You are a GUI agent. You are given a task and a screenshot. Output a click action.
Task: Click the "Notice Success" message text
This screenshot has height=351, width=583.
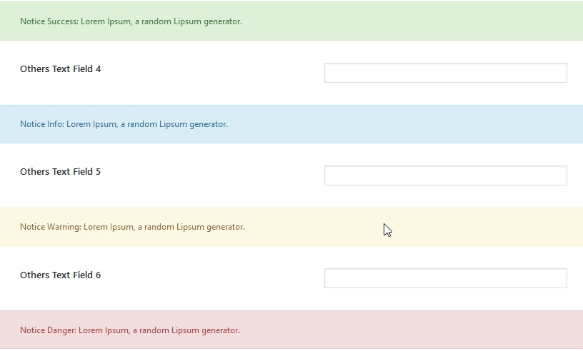click(131, 21)
